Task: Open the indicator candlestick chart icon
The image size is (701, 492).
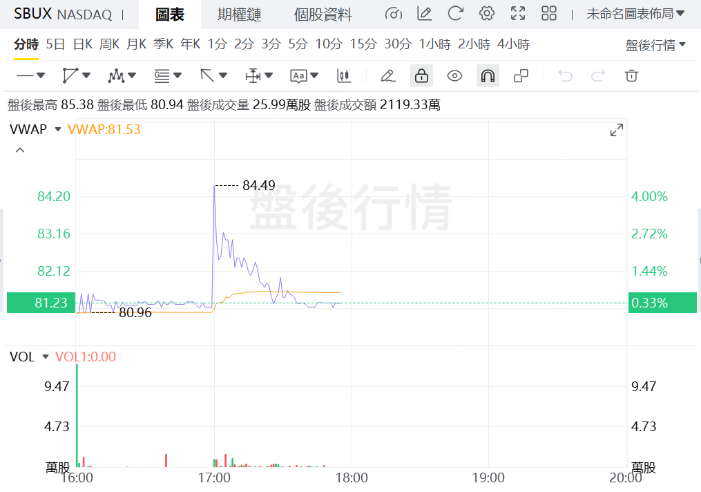Action: coord(343,75)
